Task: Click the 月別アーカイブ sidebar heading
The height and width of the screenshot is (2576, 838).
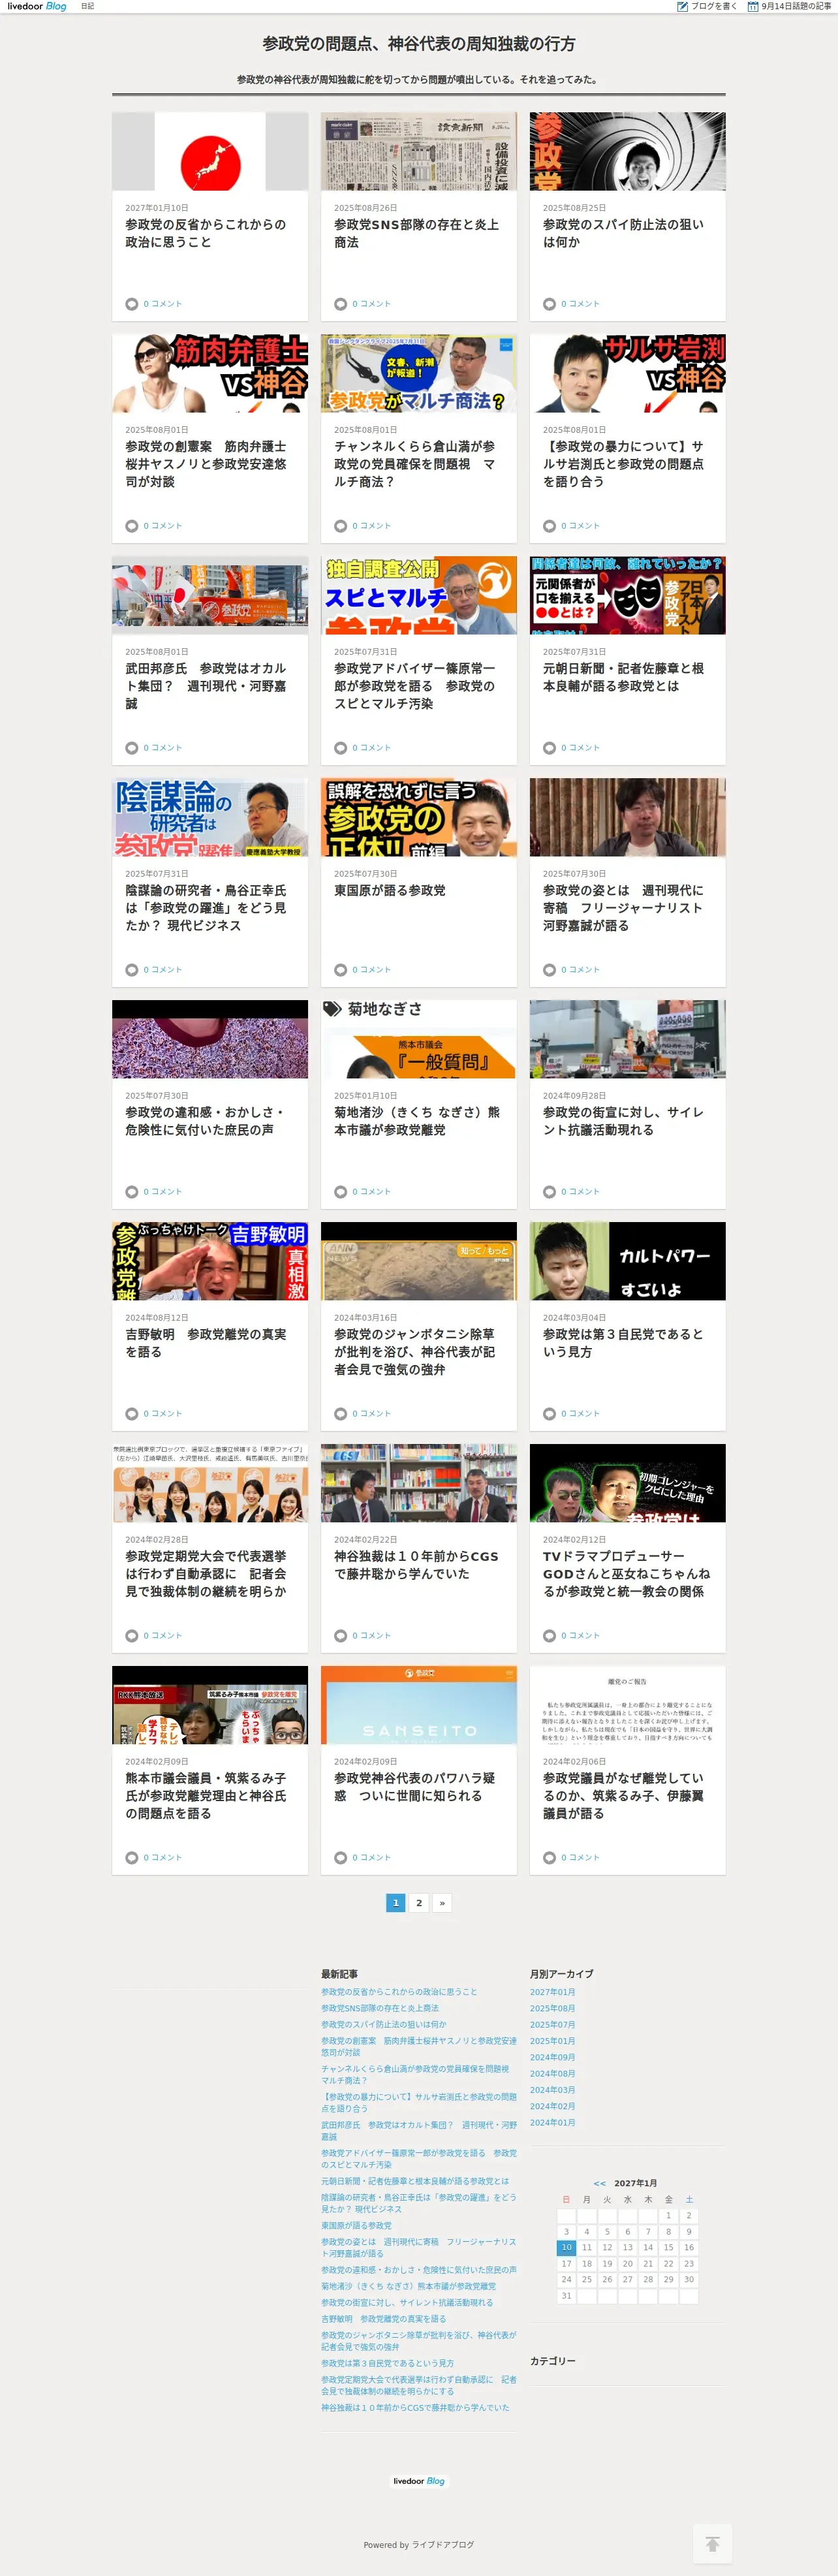Action: (561, 1974)
